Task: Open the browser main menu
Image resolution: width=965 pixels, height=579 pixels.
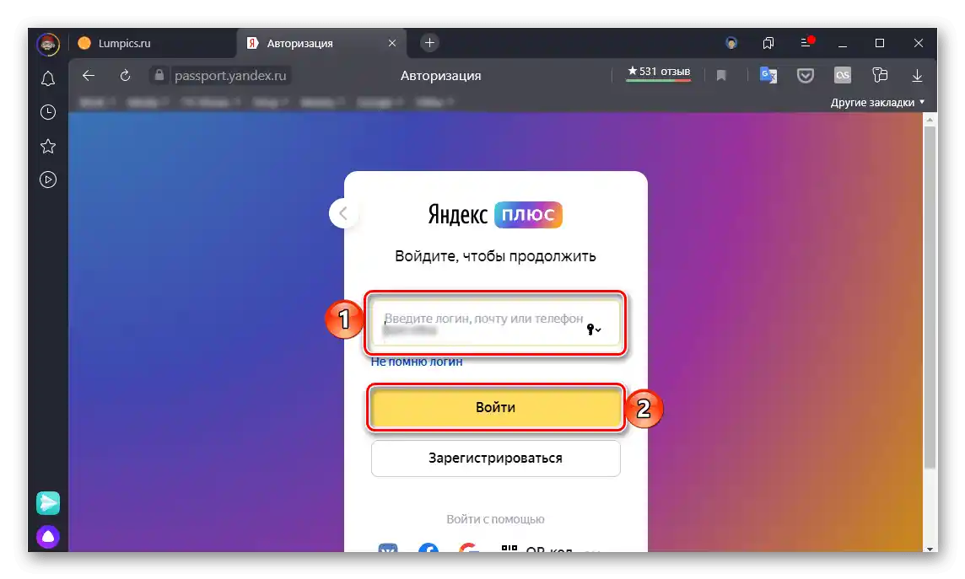Action: [x=806, y=42]
